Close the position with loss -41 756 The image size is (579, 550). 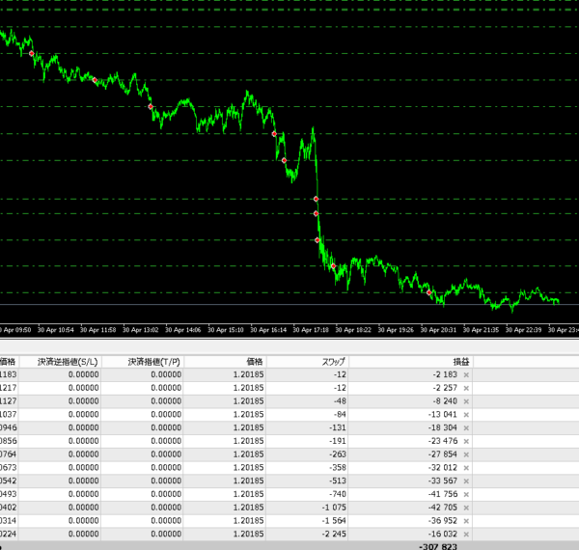(466, 494)
